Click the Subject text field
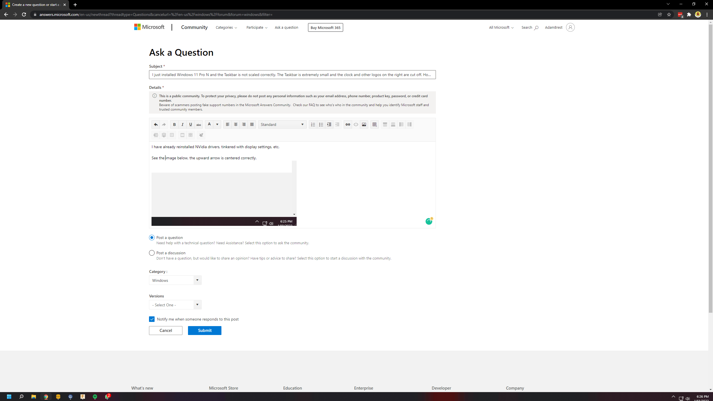This screenshot has height=401, width=713. (x=292, y=75)
